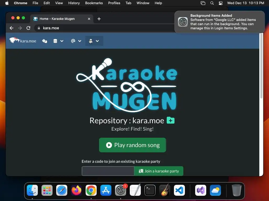Viewport: 269px width, 201px height.
Task: Click Stage Manager icon in menu bar
Action: [203, 3]
